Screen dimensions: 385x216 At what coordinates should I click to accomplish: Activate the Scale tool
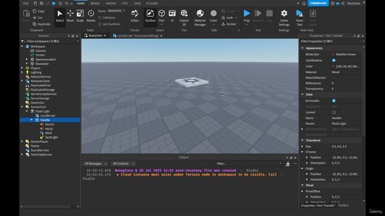click(80, 16)
